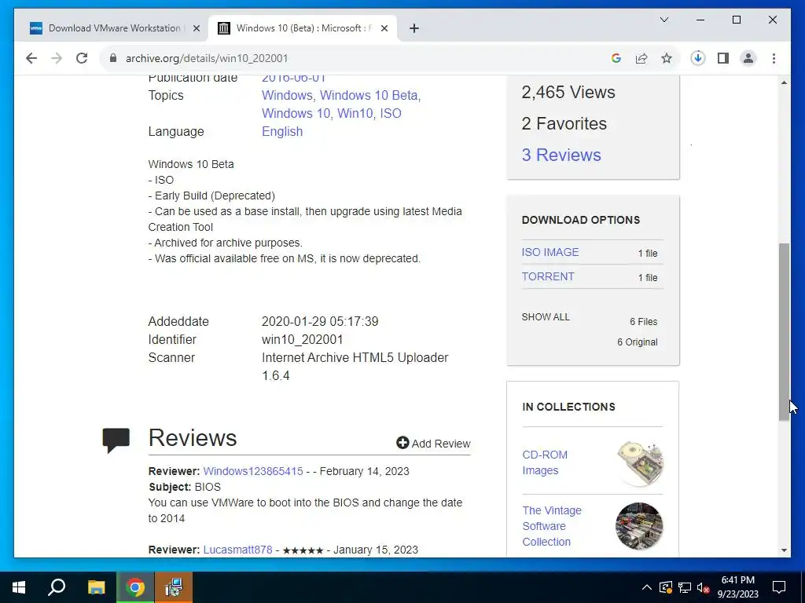The height and width of the screenshot is (603, 805).
Task: Close the Download VMware Workstation tab
Action: point(196,28)
